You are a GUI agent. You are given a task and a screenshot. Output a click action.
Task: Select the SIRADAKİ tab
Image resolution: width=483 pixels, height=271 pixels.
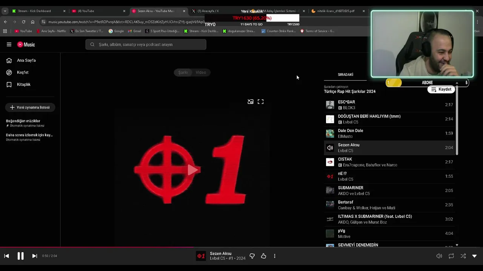[x=345, y=75]
